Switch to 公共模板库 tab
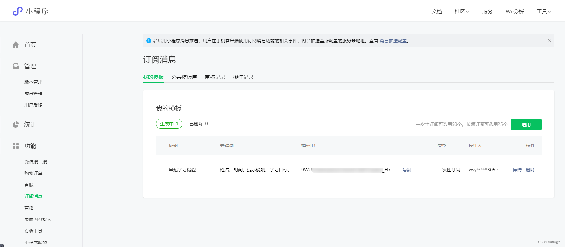Viewport: 565px width, 247px height. point(184,77)
